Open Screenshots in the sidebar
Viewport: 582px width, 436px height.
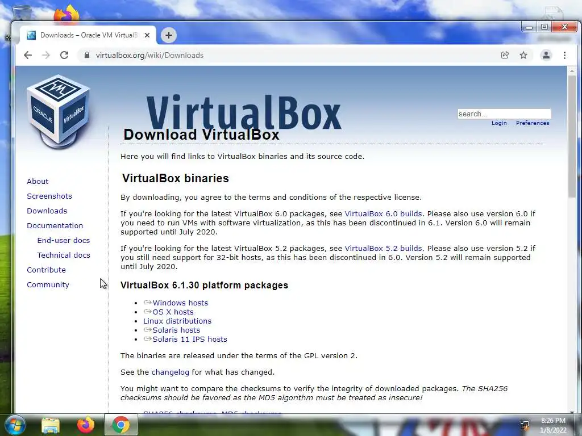(49, 196)
